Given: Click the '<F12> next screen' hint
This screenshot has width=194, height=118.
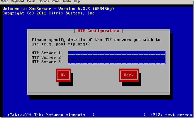Looking at the screenshot, I should click(171, 115).
